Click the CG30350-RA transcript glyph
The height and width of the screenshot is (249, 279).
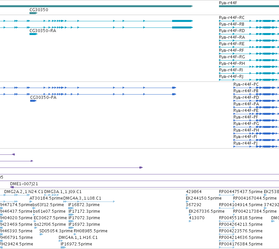tap(33, 34)
